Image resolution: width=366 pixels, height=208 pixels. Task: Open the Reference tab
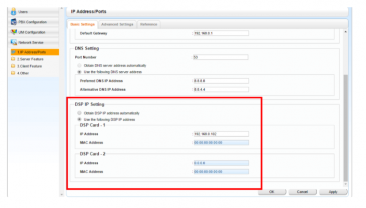(148, 24)
